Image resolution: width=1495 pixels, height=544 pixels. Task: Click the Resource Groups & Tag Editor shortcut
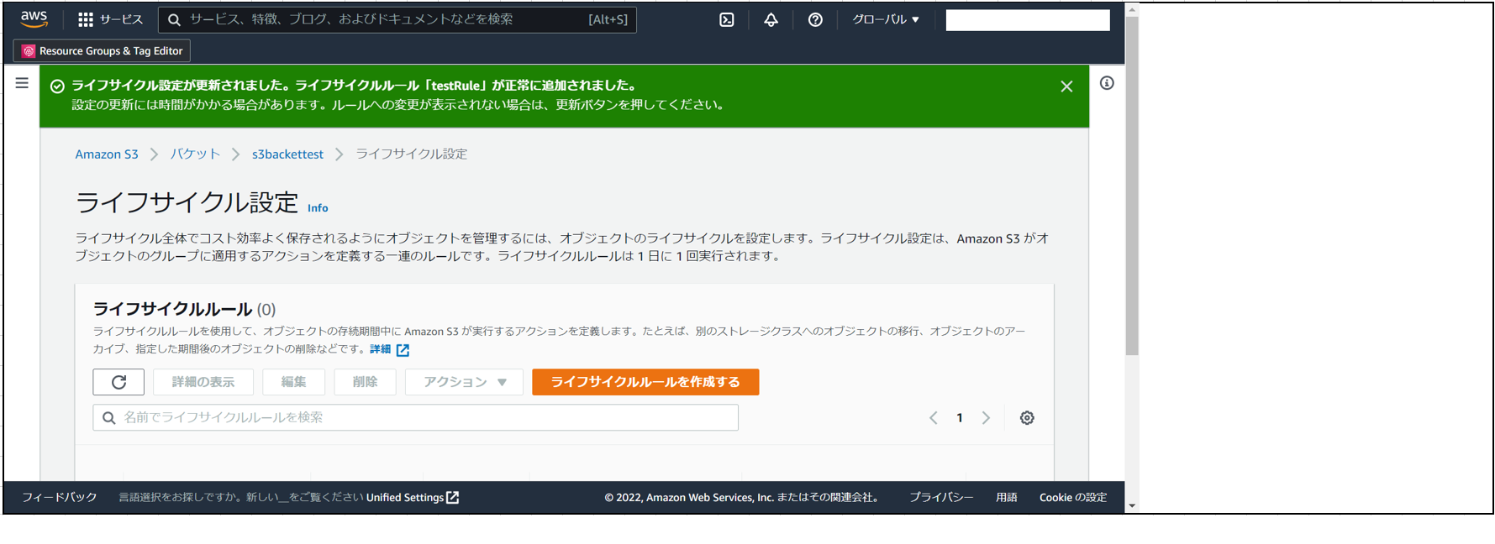point(102,51)
